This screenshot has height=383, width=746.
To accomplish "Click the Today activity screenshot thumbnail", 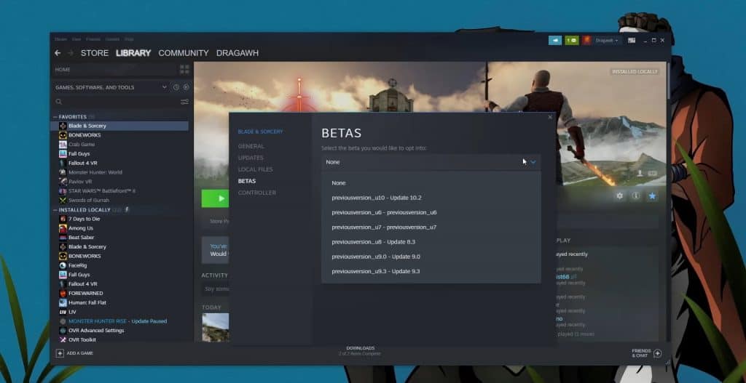I will (215, 327).
